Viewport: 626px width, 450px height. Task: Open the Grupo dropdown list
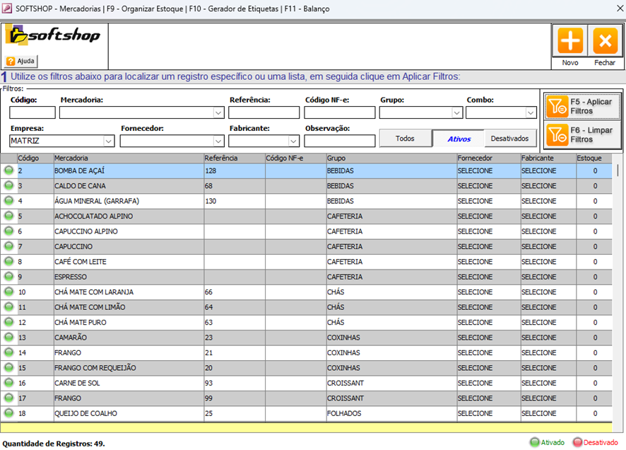click(x=456, y=112)
